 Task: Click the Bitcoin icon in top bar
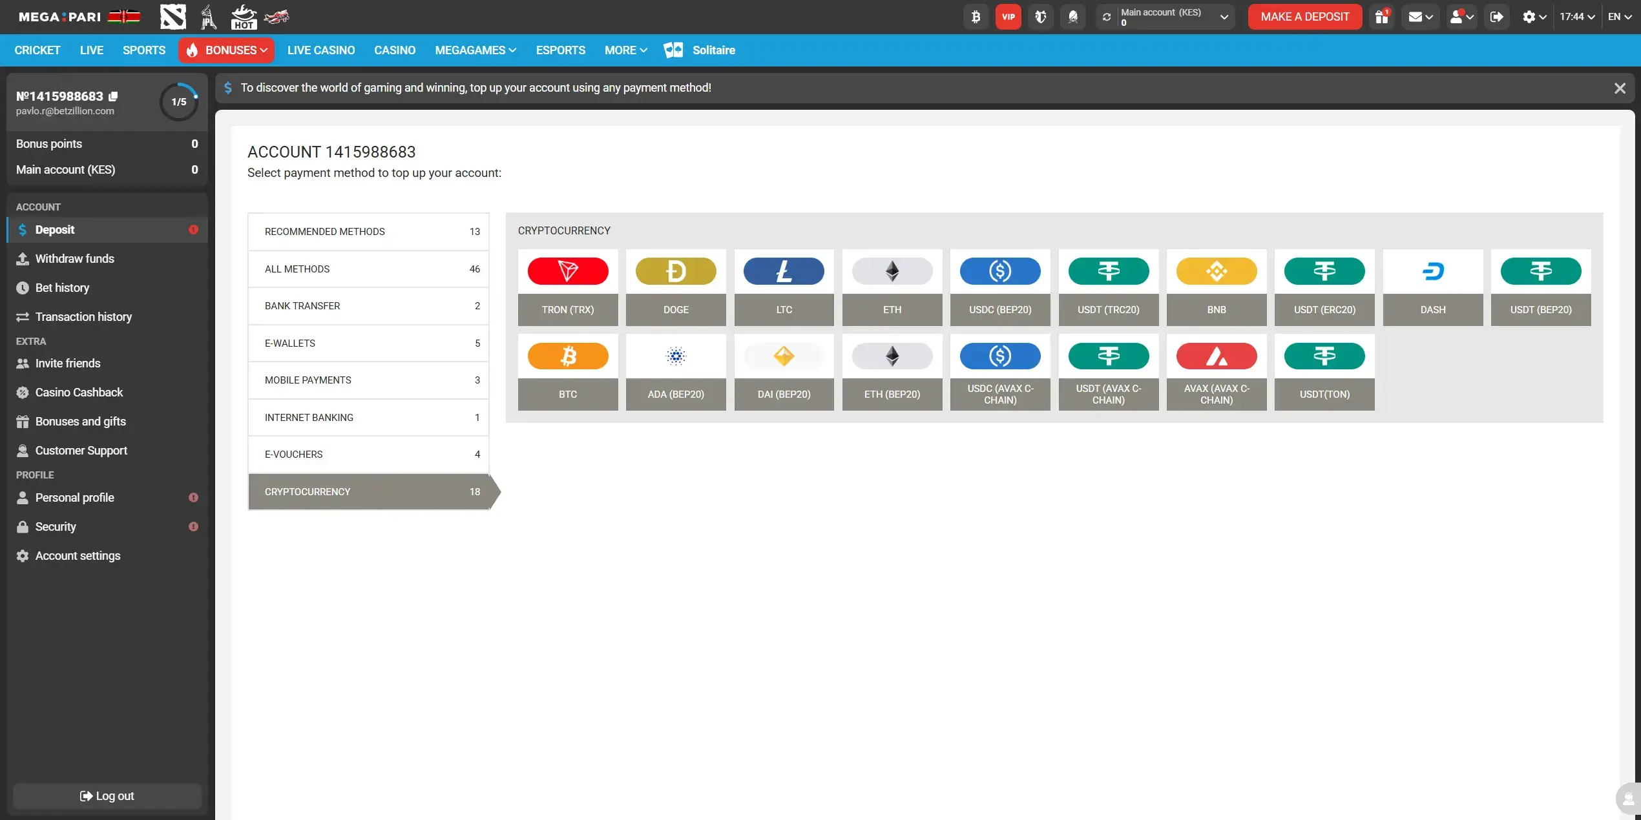coord(976,16)
